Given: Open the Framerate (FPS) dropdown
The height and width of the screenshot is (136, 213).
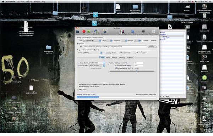Looking at the screenshot, I should (97, 66).
